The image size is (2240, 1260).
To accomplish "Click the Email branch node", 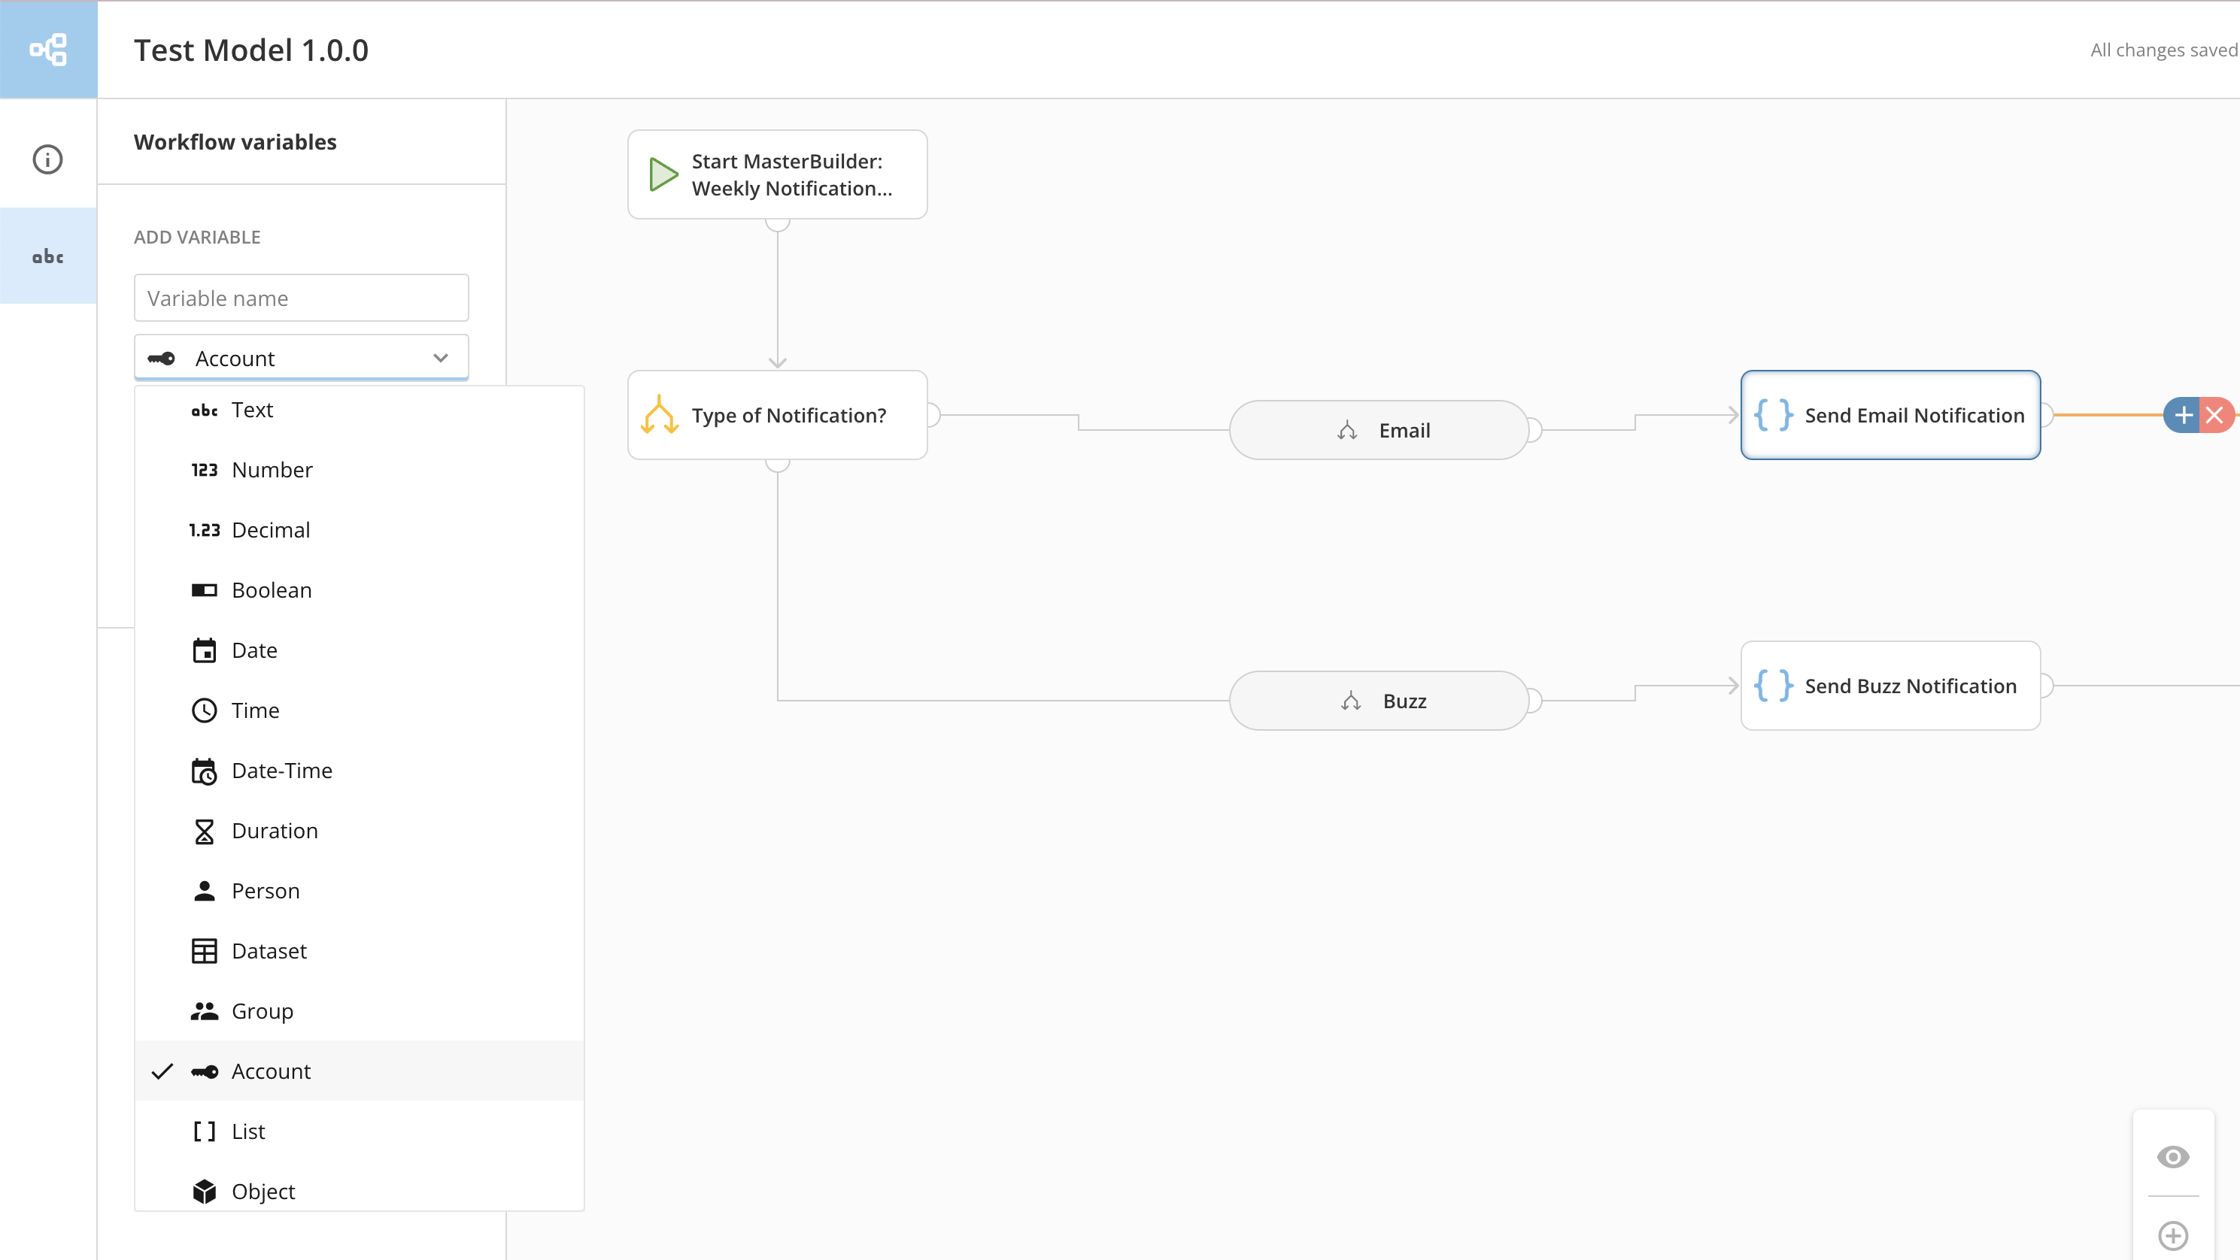I will click(x=1380, y=430).
